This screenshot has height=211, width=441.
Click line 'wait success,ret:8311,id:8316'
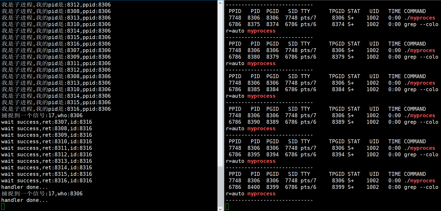[47, 148]
